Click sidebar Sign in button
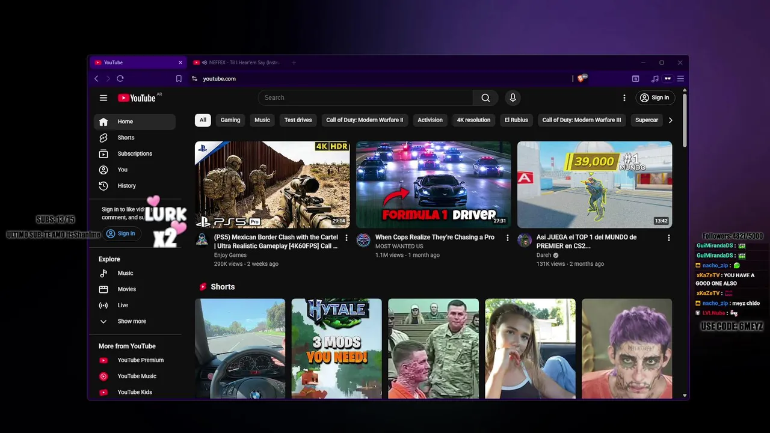The width and height of the screenshot is (770, 433). (121, 233)
